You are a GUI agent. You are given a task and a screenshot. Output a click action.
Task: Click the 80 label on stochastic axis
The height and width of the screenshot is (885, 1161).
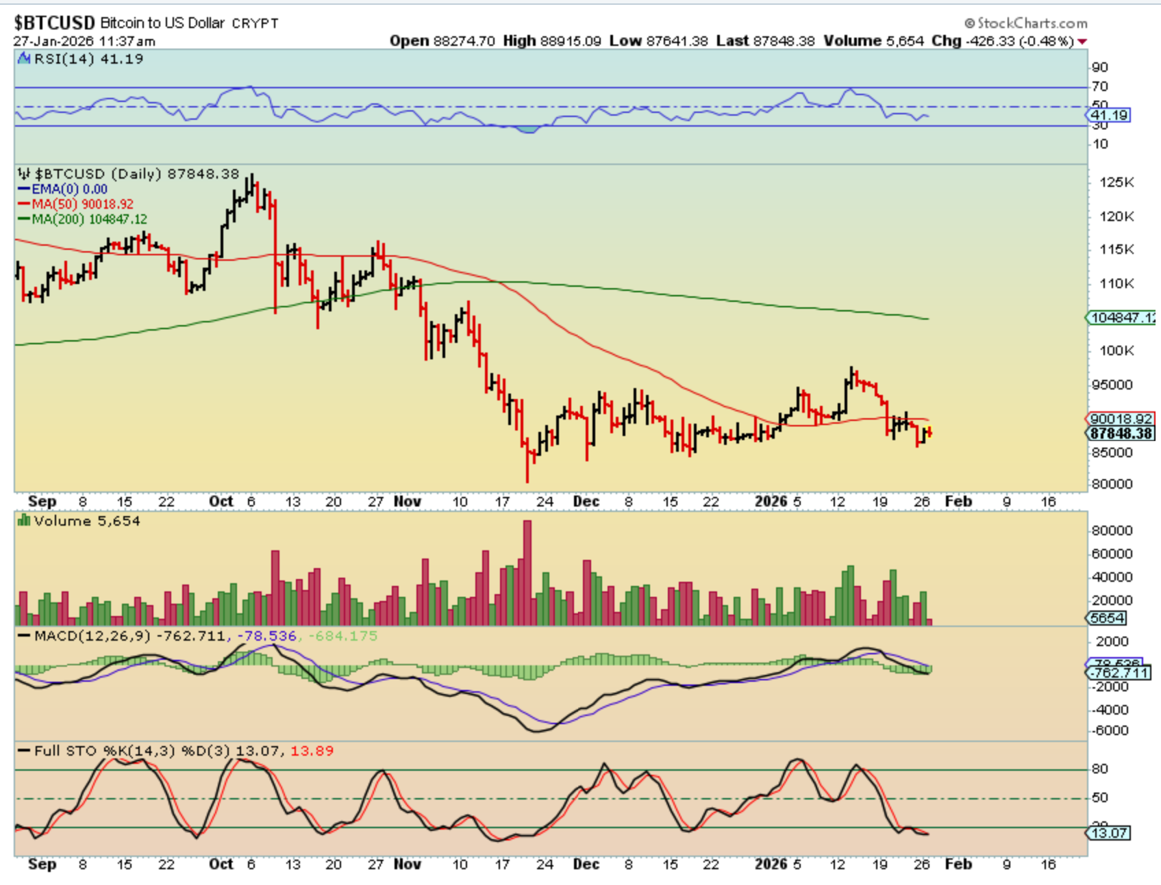click(x=1100, y=769)
